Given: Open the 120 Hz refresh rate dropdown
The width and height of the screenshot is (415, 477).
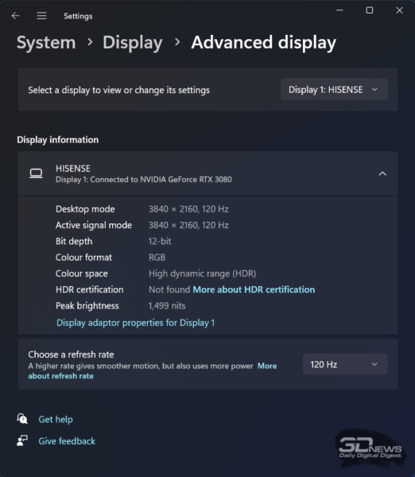Looking at the screenshot, I should [345, 364].
